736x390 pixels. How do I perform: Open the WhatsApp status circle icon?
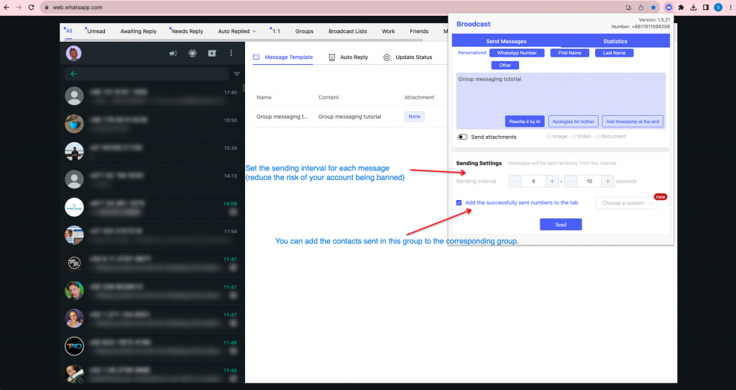coord(193,53)
